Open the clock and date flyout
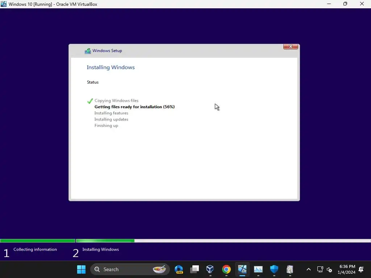The image size is (371, 278). pyautogui.click(x=347, y=269)
